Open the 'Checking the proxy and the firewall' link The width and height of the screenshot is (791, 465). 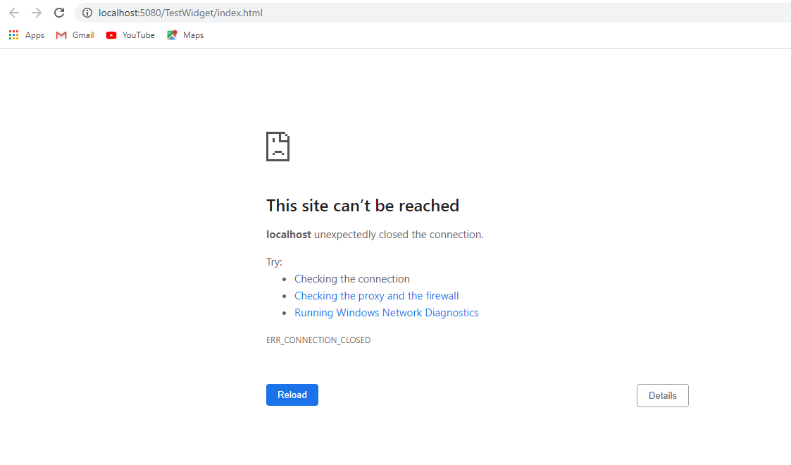[376, 295]
